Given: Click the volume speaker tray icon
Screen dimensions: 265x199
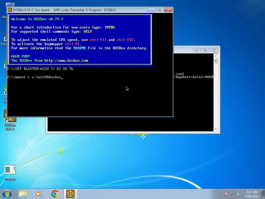Looking at the screenshot, I should click(x=239, y=194).
